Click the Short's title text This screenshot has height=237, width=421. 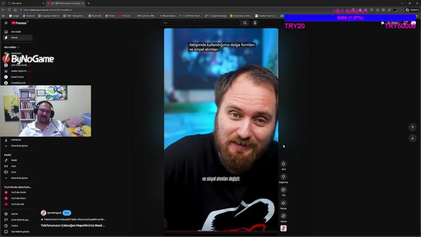click(73, 225)
